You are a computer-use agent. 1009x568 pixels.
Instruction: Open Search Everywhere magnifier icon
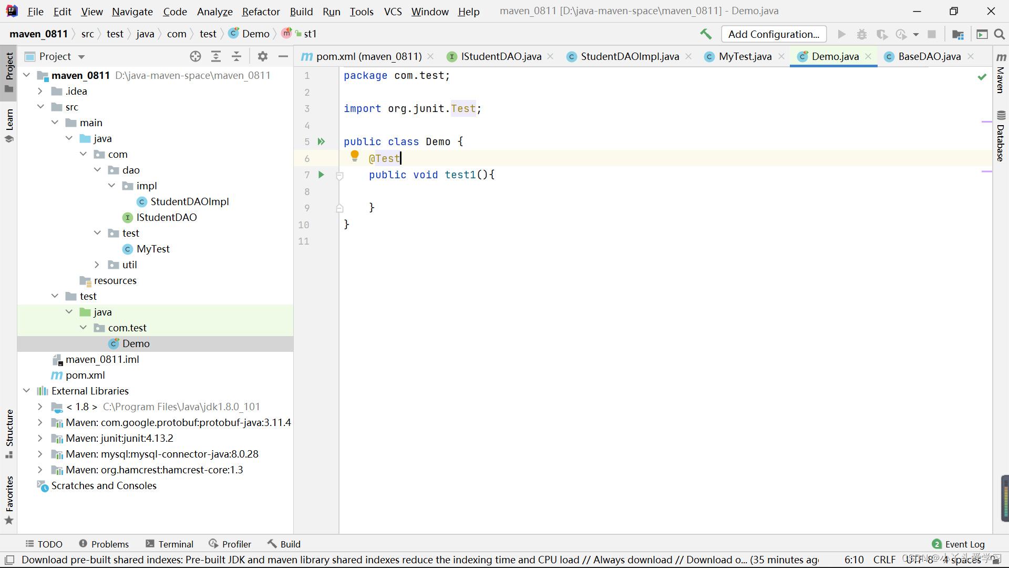coord(1000,34)
